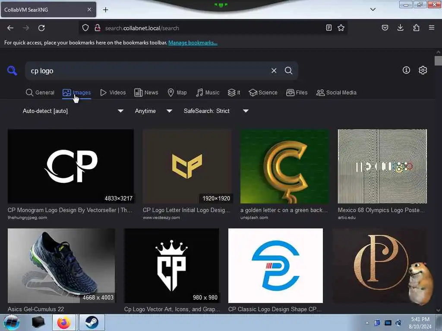Open the Pocket save icon
442x331 pixels.
coord(385,28)
